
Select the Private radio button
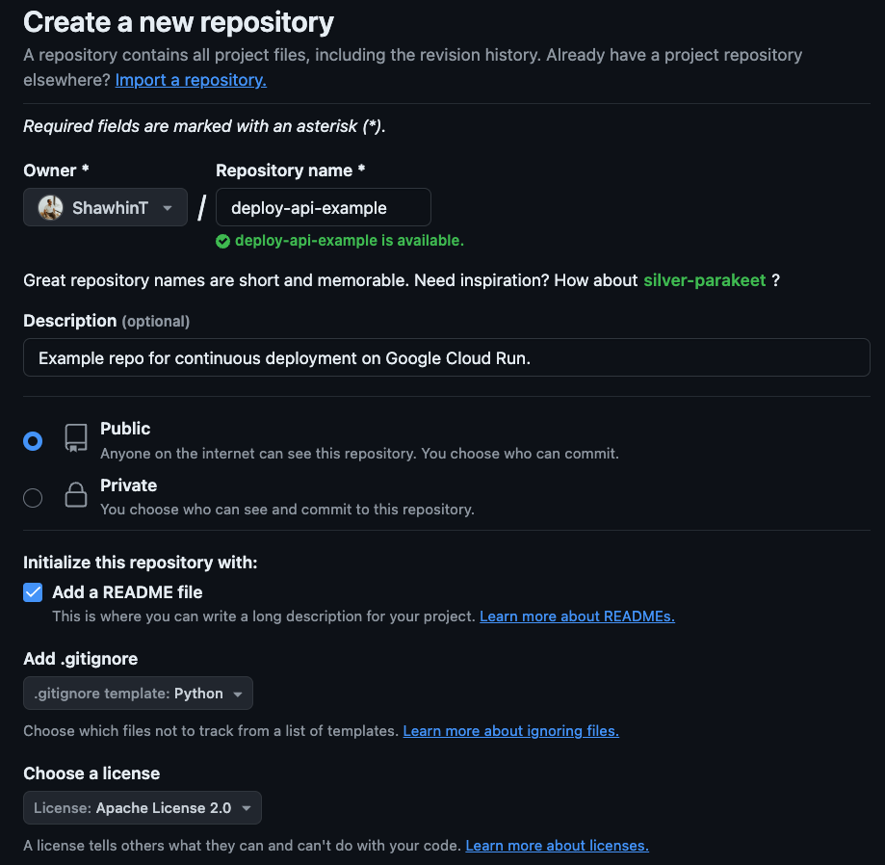(33, 497)
